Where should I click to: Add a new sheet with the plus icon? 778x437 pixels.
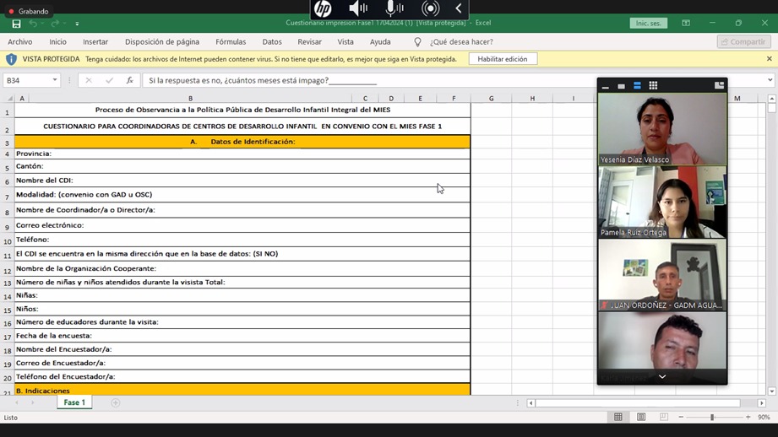pyautogui.click(x=116, y=402)
